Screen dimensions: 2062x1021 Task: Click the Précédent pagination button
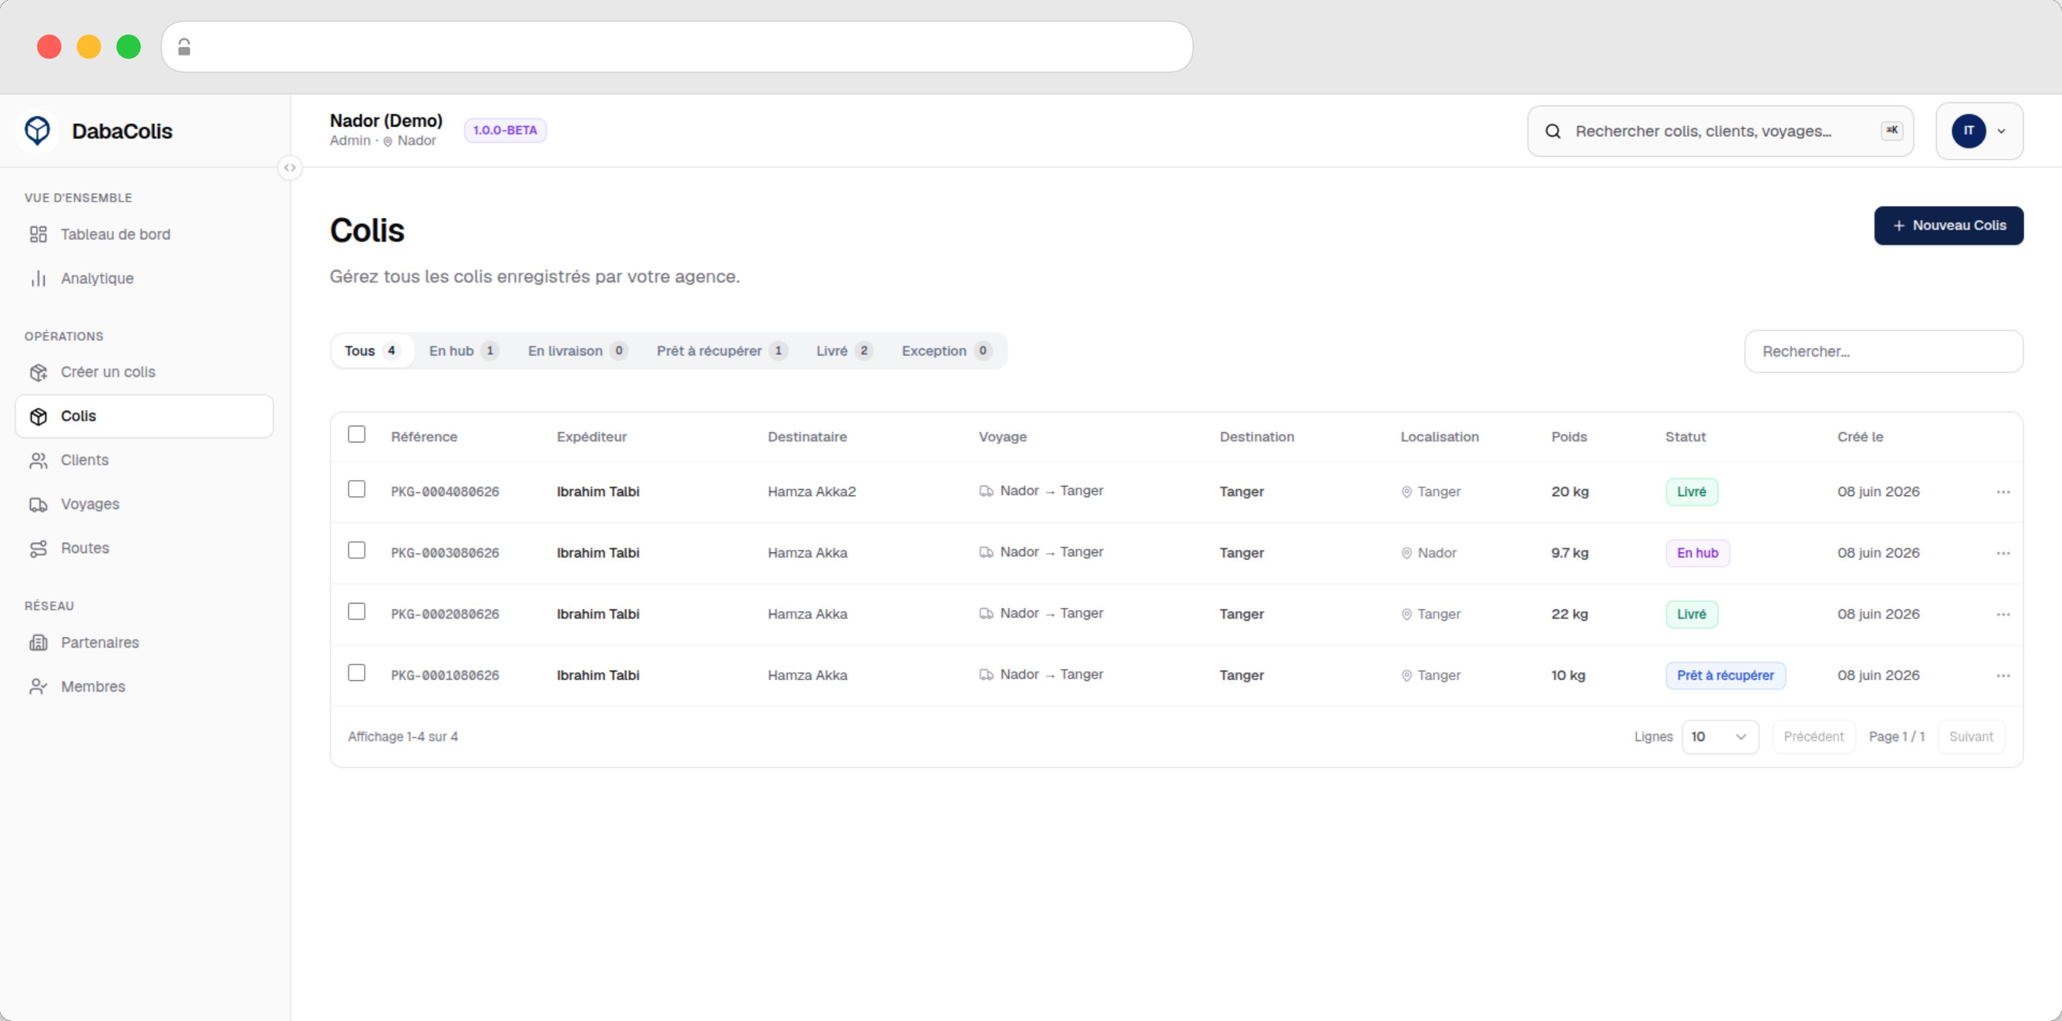click(x=1813, y=737)
